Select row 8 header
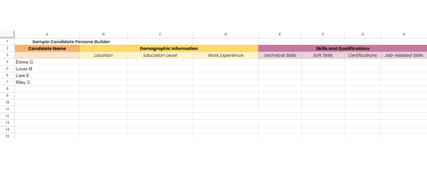The width and height of the screenshot is (427, 170). 7,89
